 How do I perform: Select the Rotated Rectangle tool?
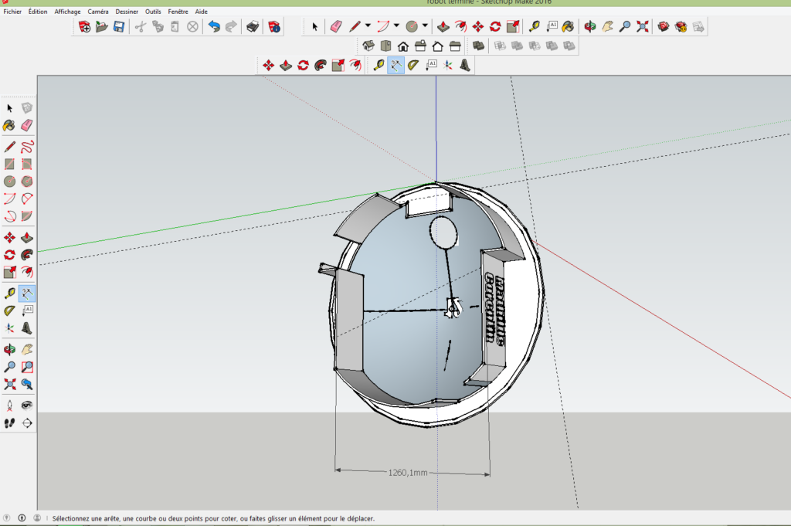coord(27,164)
